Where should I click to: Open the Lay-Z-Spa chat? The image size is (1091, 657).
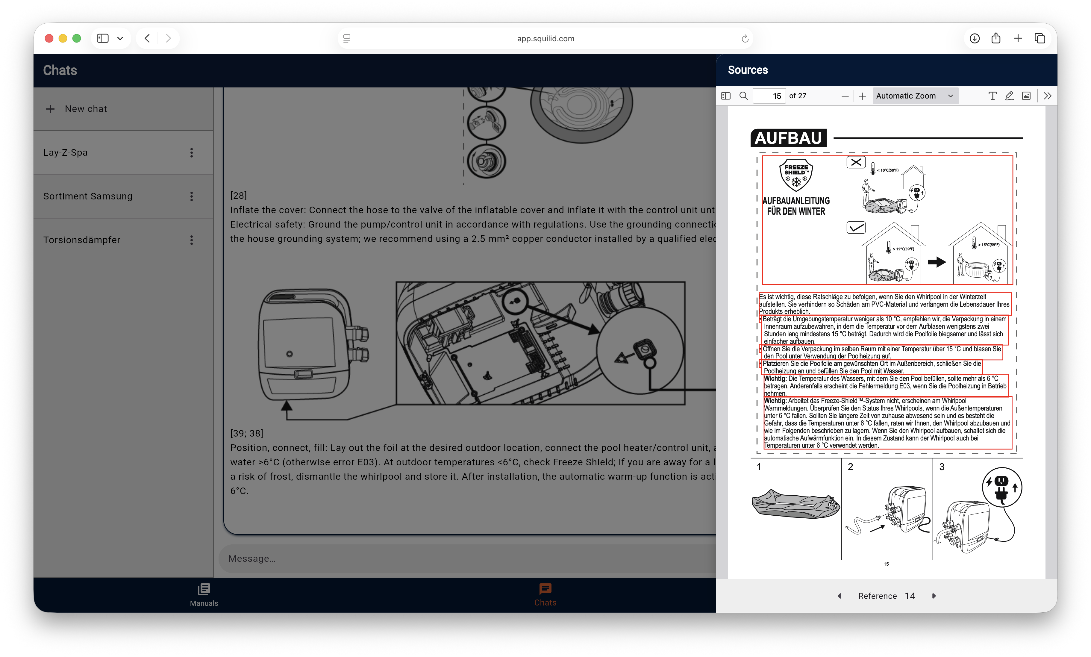click(66, 153)
